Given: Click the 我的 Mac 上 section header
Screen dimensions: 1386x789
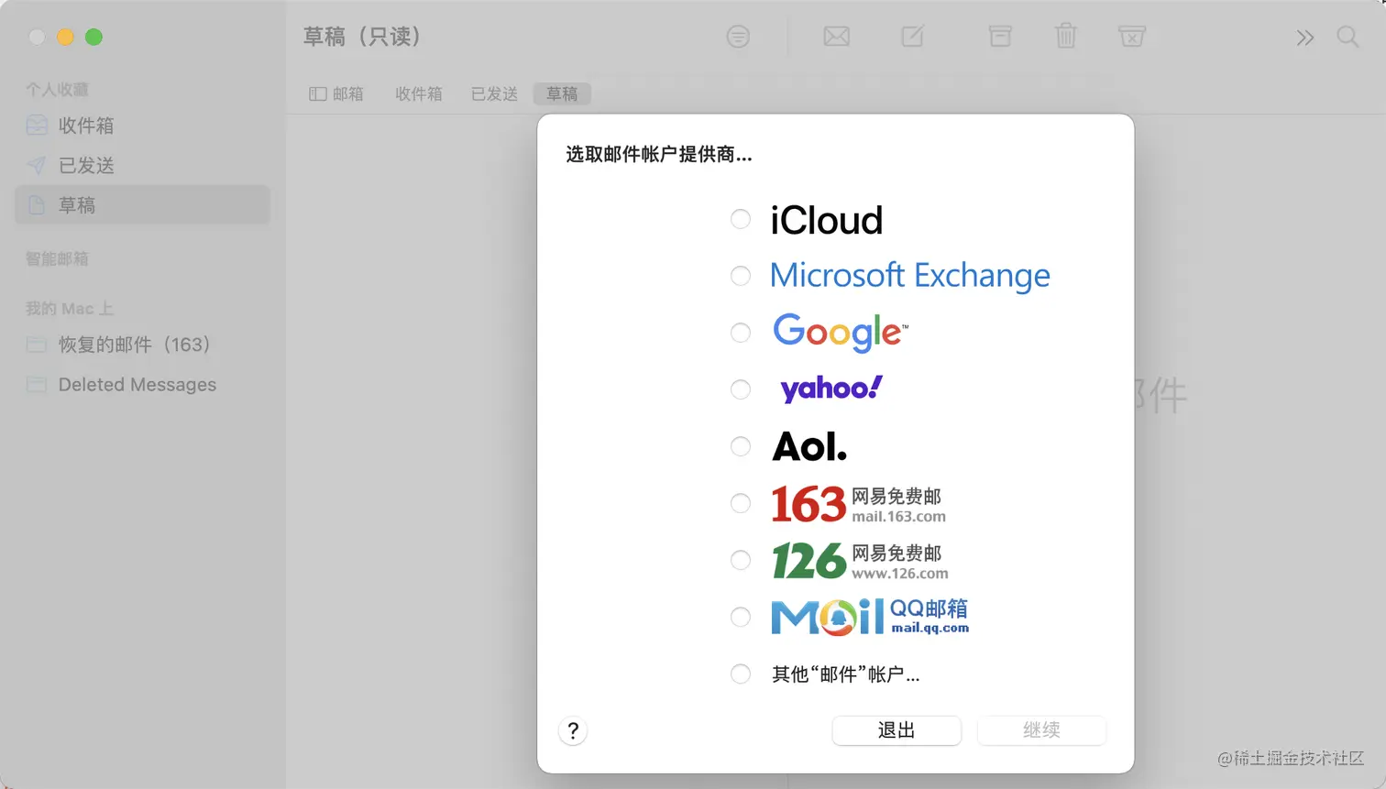Looking at the screenshot, I should tap(70, 308).
